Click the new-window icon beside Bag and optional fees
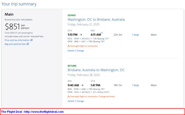 (28, 44)
